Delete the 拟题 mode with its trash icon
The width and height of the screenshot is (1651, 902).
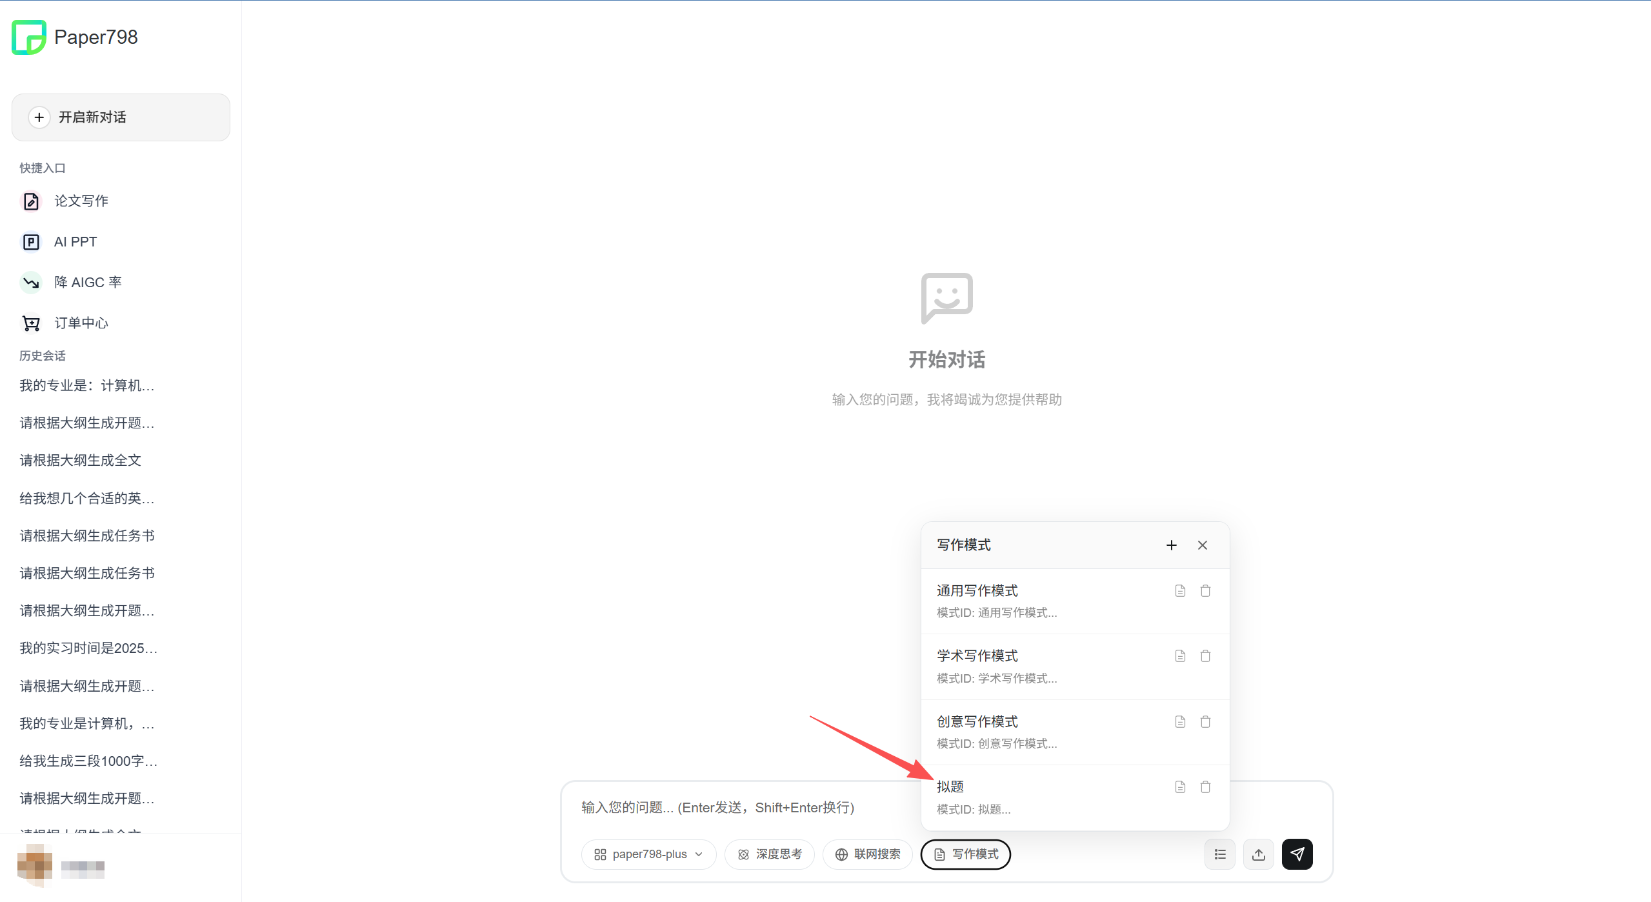[1205, 787]
